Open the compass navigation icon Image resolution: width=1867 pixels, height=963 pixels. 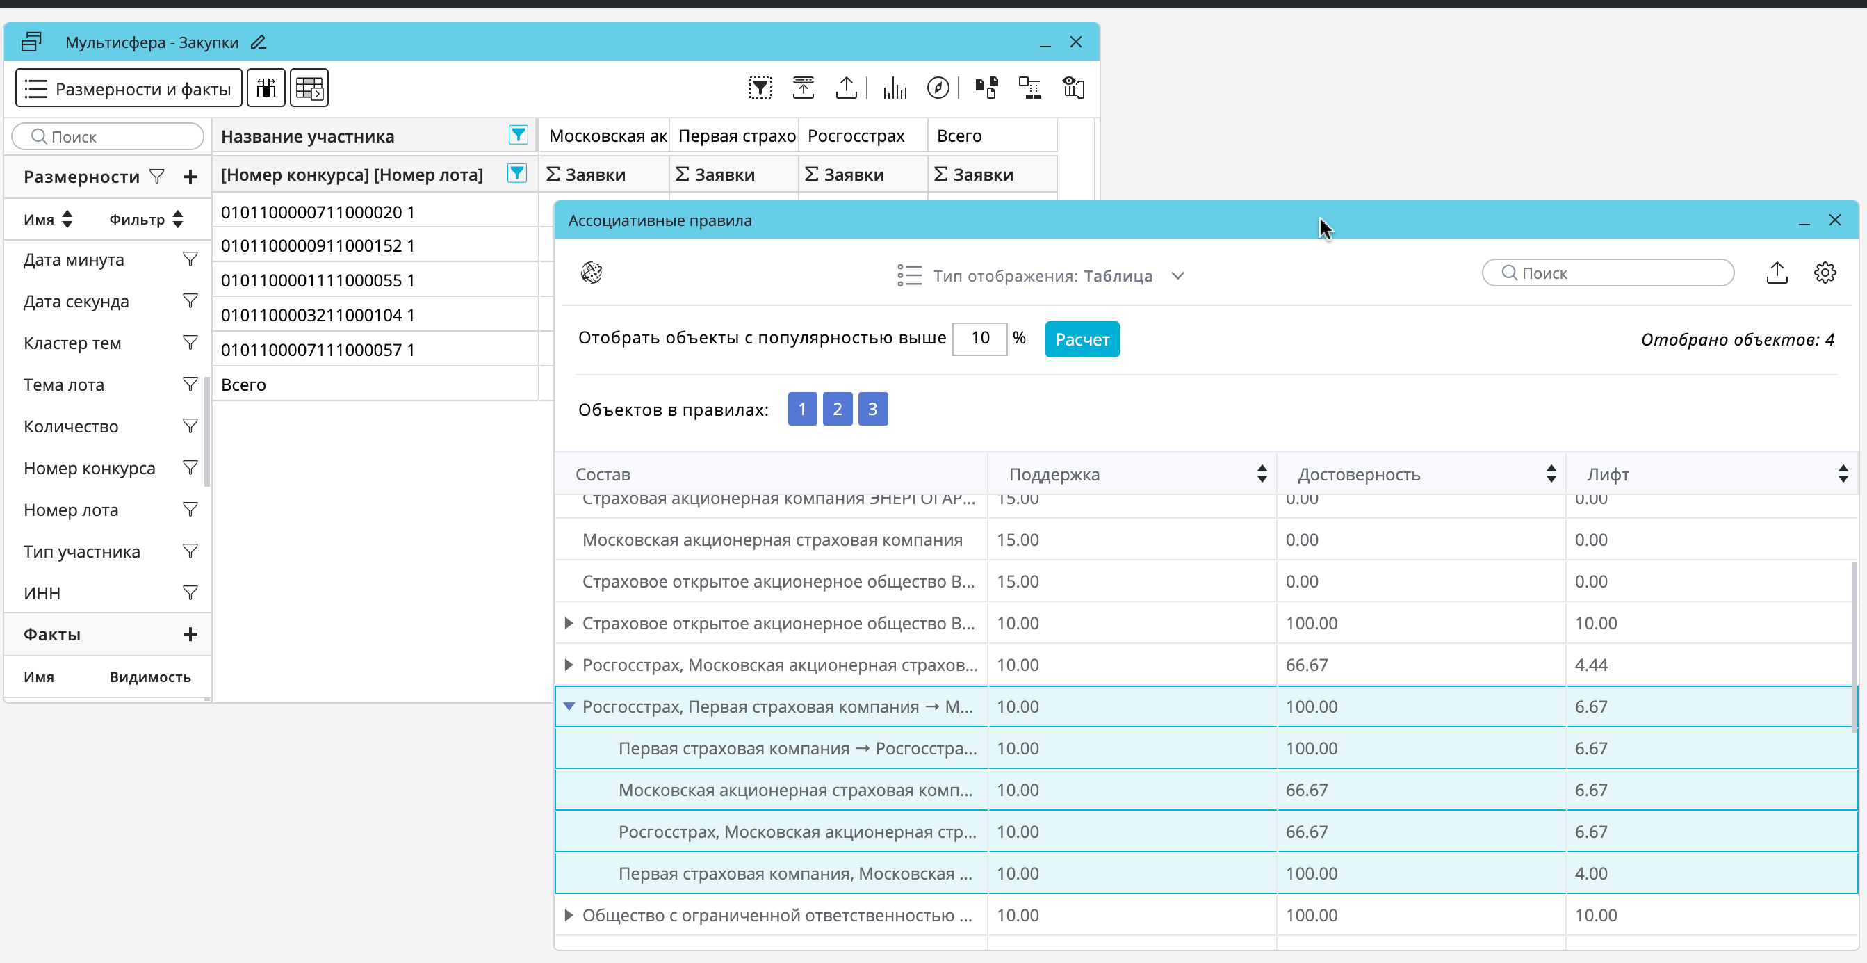tap(938, 88)
